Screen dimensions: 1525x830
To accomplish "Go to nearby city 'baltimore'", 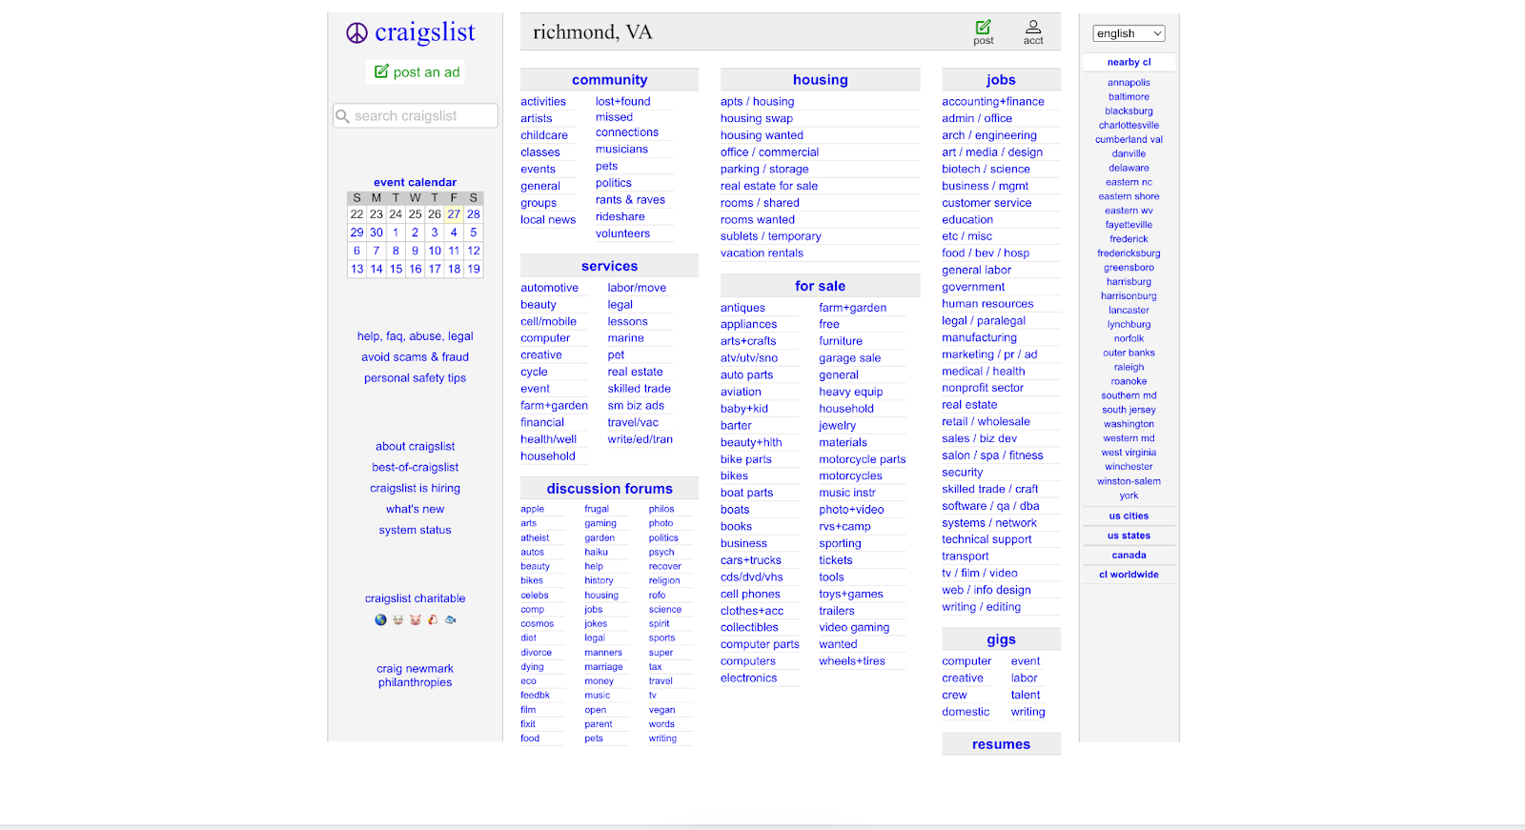I will [x=1128, y=97].
